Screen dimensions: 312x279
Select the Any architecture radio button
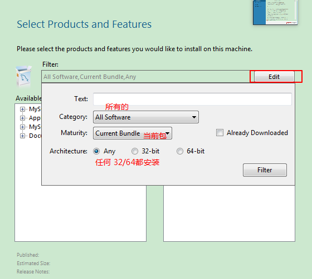[96, 151]
